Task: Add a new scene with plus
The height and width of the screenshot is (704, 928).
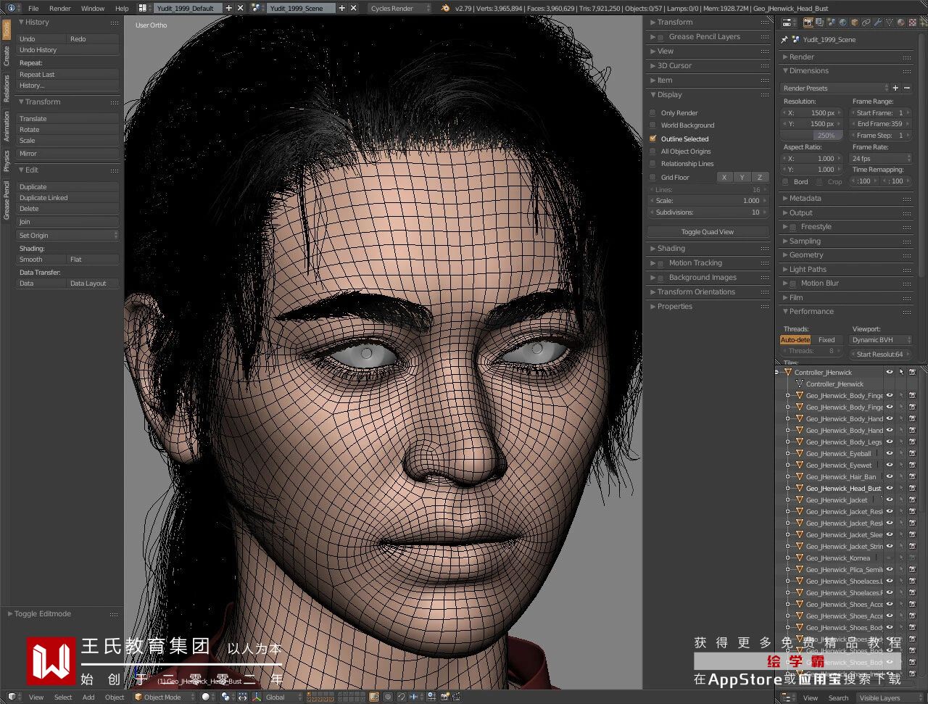Action: pos(342,8)
